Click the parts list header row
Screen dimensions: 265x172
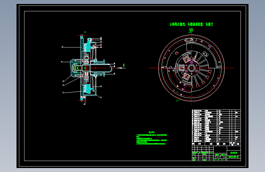[x=216, y=144]
